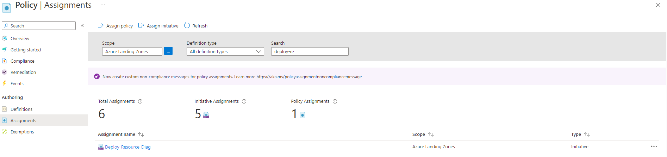
Task: Open the Deploy-Resource-Diag assignment
Action: pos(128,147)
